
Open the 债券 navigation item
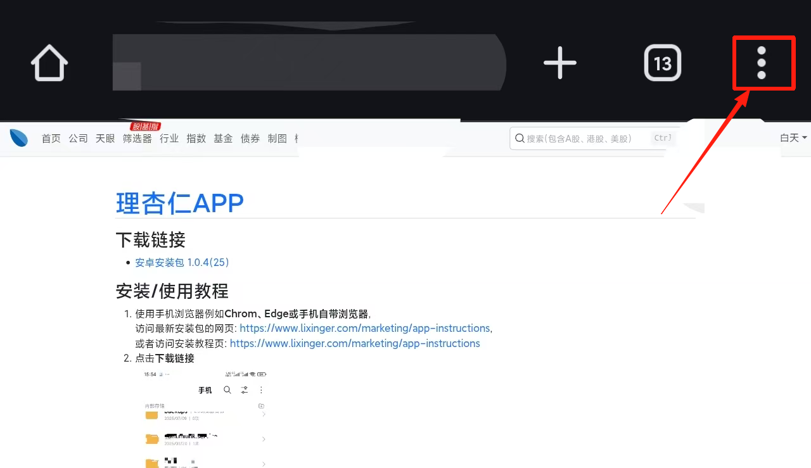pos(250,138)
